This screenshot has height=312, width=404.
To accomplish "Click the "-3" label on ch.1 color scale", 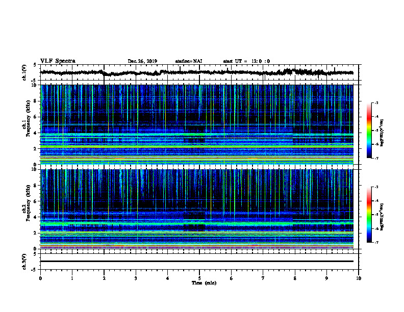I will (x=376, y=103).
